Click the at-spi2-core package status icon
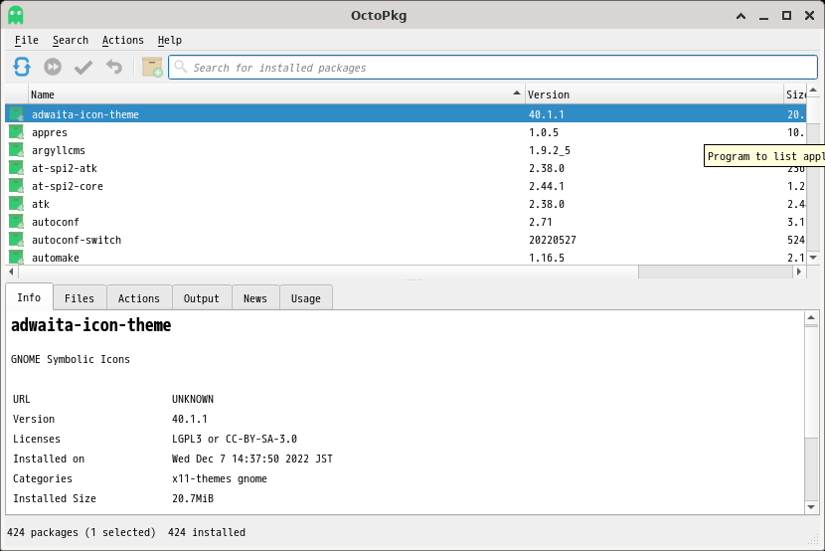The width and height of the screenshot is (825, 551). coord(16,186)
